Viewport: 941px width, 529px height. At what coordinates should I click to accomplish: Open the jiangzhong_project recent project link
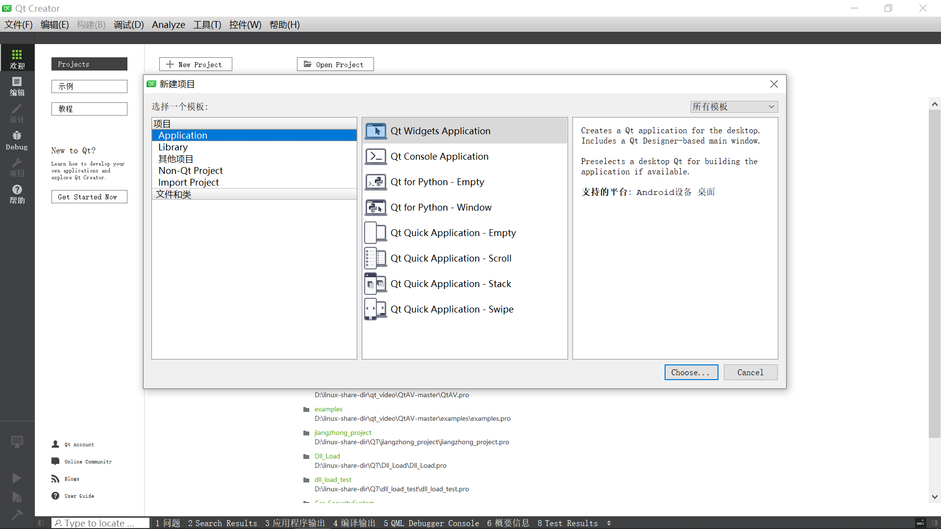coord(343,433)
